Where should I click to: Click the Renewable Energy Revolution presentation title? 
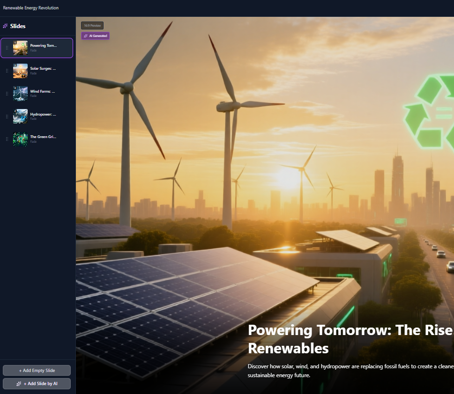31,8
